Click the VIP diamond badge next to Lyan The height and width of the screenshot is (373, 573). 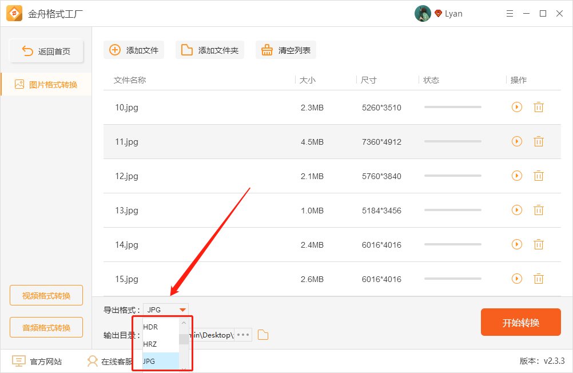[438, 14]
